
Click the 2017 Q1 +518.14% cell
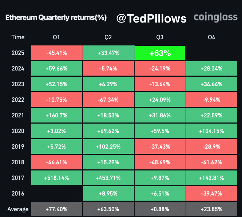click(57, 178)
